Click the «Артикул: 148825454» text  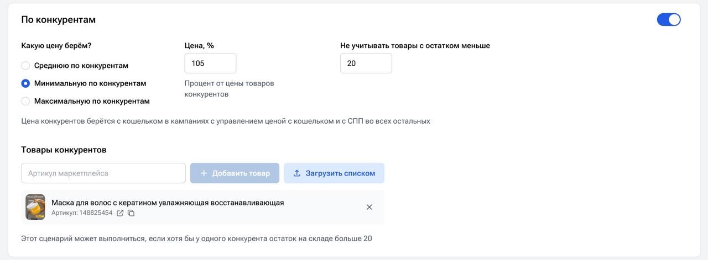coord(82,213)
